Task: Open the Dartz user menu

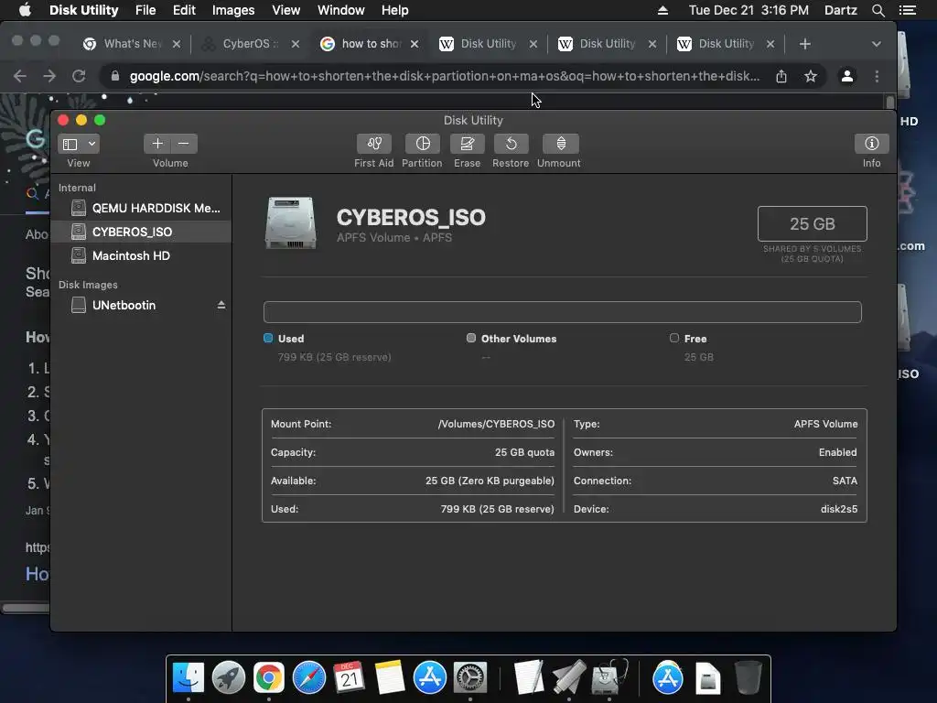Action: 840,10
